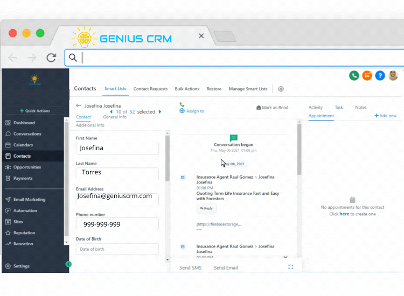This screenshot has height=296, width=404.
Task: Expand conversation with fullscreen icon
Action: 291,267
